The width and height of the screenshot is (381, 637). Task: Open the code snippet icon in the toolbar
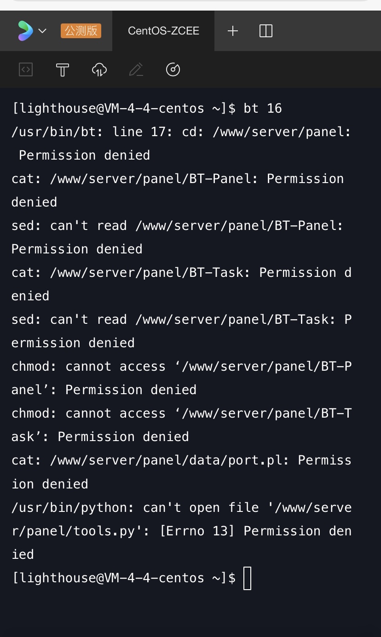coord(26,69)
